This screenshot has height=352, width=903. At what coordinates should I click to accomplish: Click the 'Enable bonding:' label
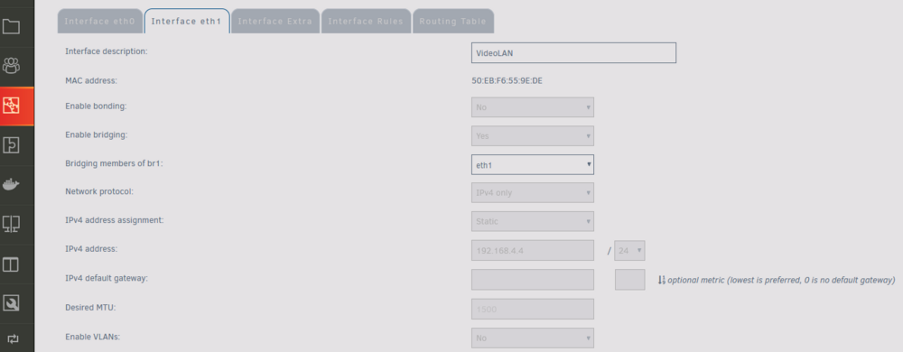pyautogui.click(x=96, y=107)
